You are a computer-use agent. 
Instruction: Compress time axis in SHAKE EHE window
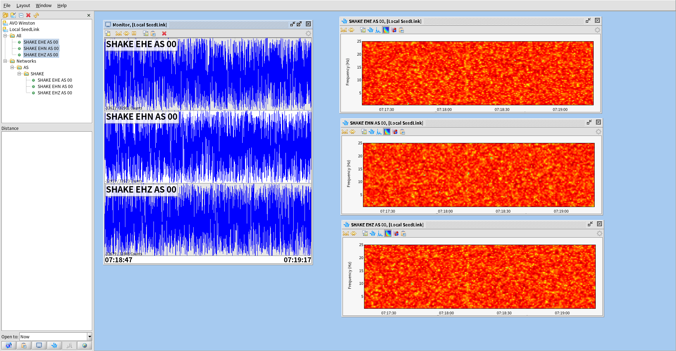click(x=344, y=30)
